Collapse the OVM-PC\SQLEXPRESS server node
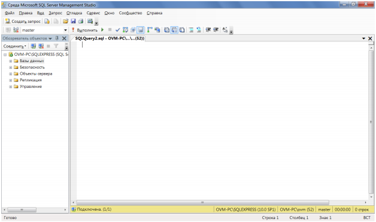The height and width of the screenshot is (222, 376). 5,54
